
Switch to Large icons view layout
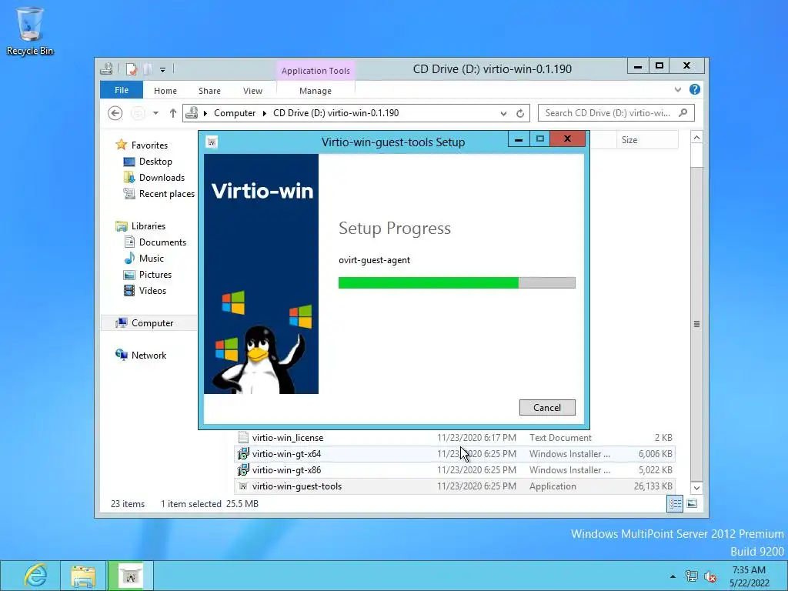coord(692,503)
